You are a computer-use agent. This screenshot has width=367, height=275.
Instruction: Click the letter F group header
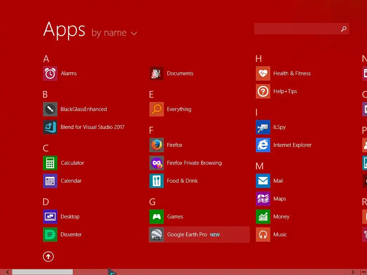coord(151,130)
